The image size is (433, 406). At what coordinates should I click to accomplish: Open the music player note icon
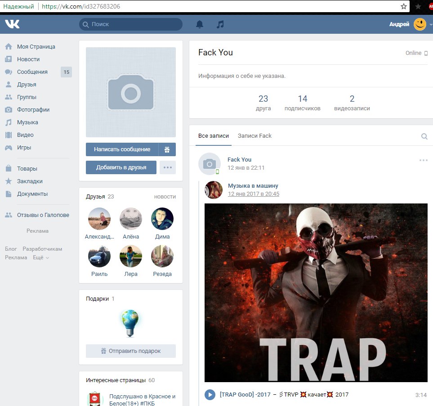[220, 24]
